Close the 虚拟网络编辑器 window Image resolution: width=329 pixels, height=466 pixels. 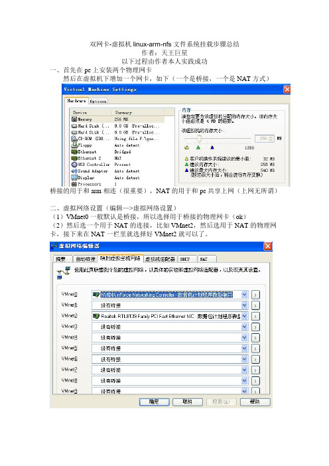pyautogui.click(x=268, y=246)
